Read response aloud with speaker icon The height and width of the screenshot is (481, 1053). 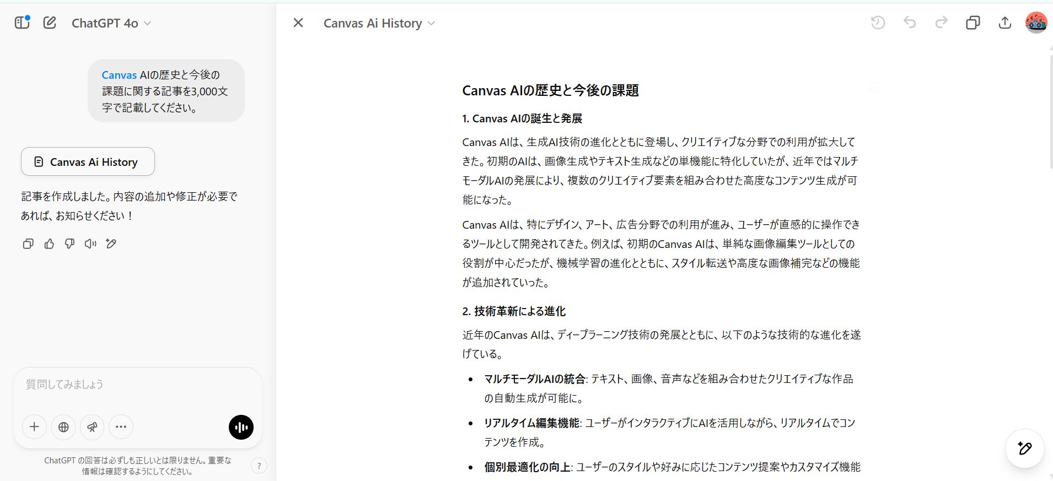click(x=90, y=244)
